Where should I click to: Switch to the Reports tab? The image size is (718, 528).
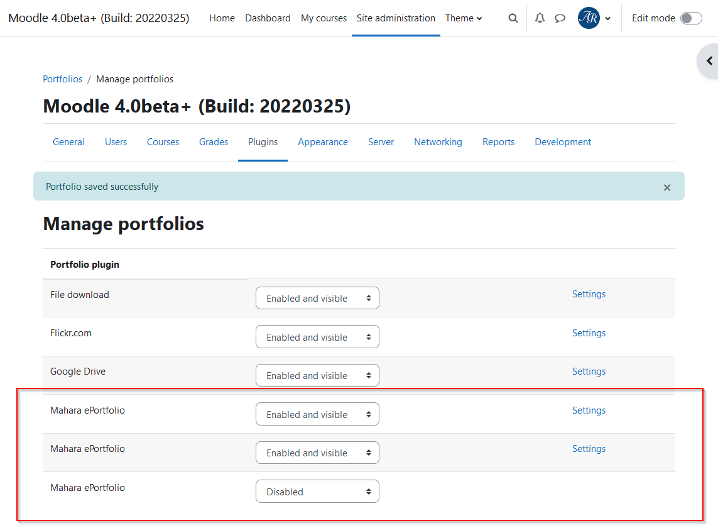499,142
